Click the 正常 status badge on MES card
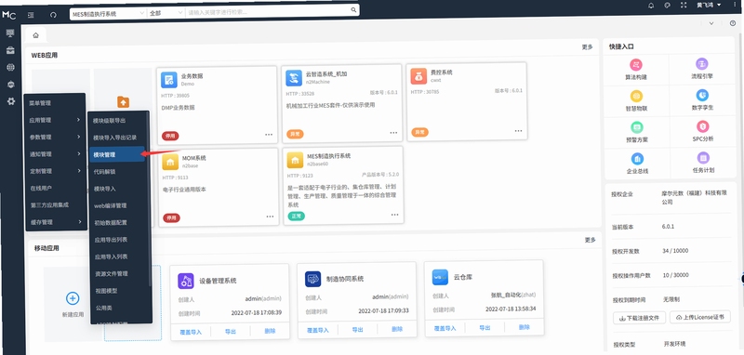744x355 pixels. click(297, 217)
